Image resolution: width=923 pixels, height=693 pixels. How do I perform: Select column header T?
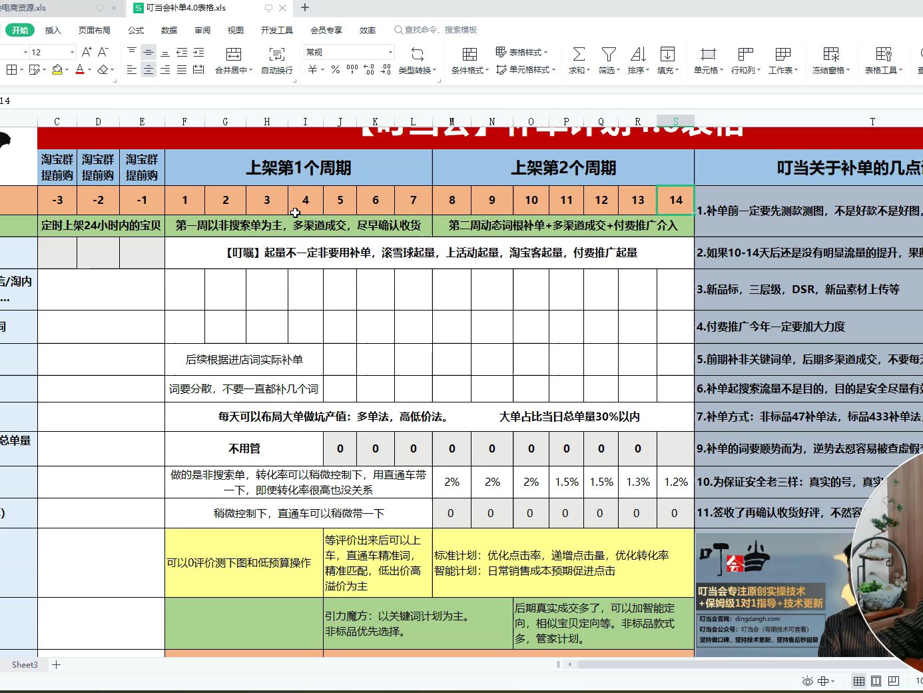[872, 121]
